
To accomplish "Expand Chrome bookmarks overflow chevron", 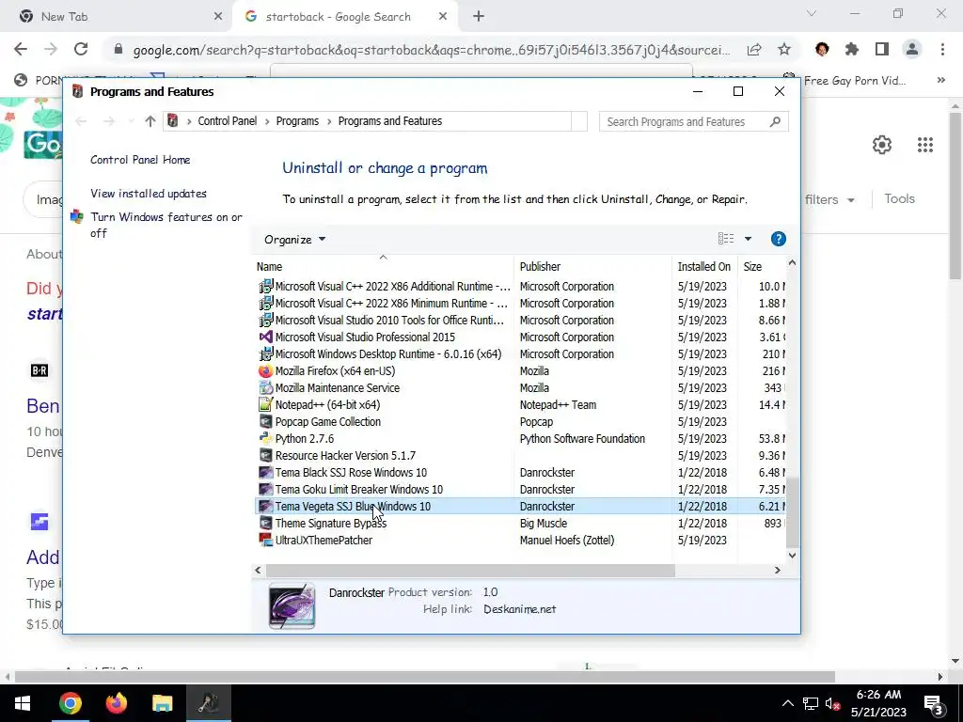I will coord(940,81).
